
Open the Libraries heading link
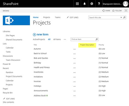7,31
